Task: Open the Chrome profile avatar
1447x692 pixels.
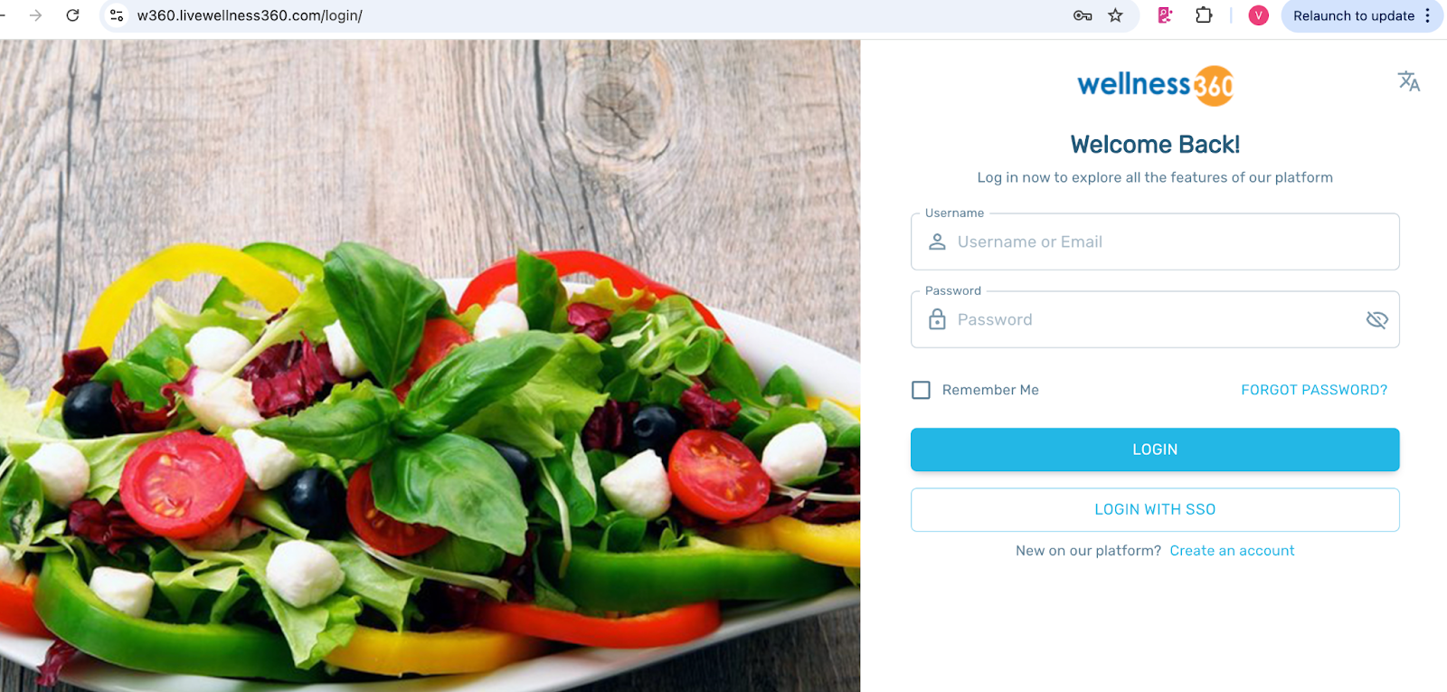Action: point(1258,15)
